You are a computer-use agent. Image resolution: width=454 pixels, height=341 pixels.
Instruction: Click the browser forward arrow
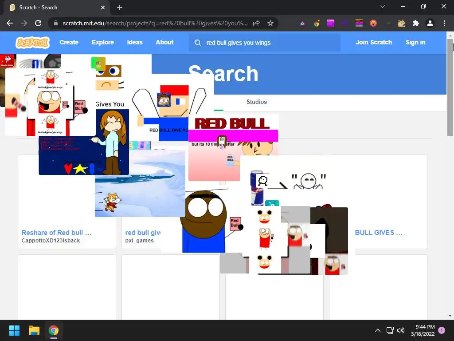[x=24, y=23]
